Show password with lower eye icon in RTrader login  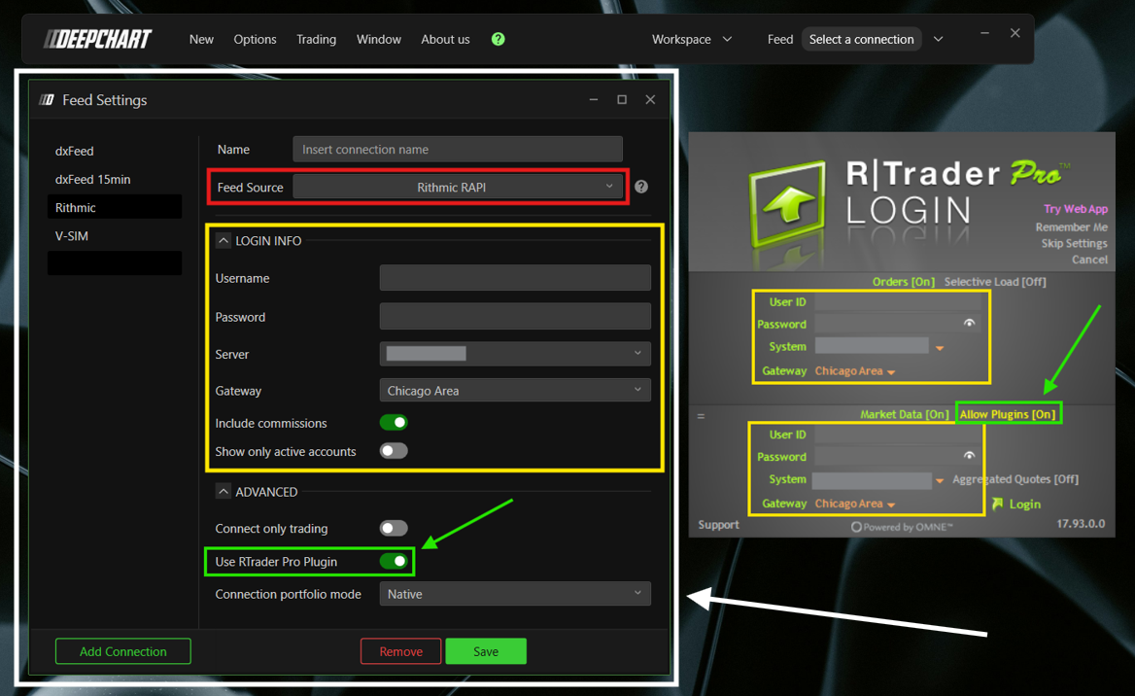coord(969,456)
